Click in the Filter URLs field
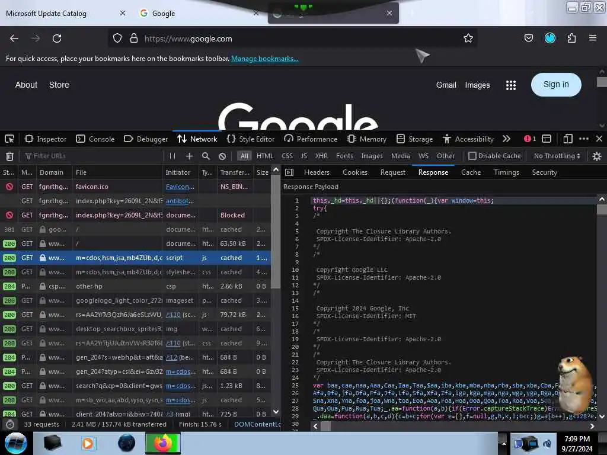Viewport: 607px width, 455px height. click(93, 156)
